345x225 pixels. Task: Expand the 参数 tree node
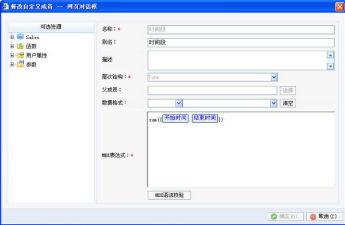point(12,64)
